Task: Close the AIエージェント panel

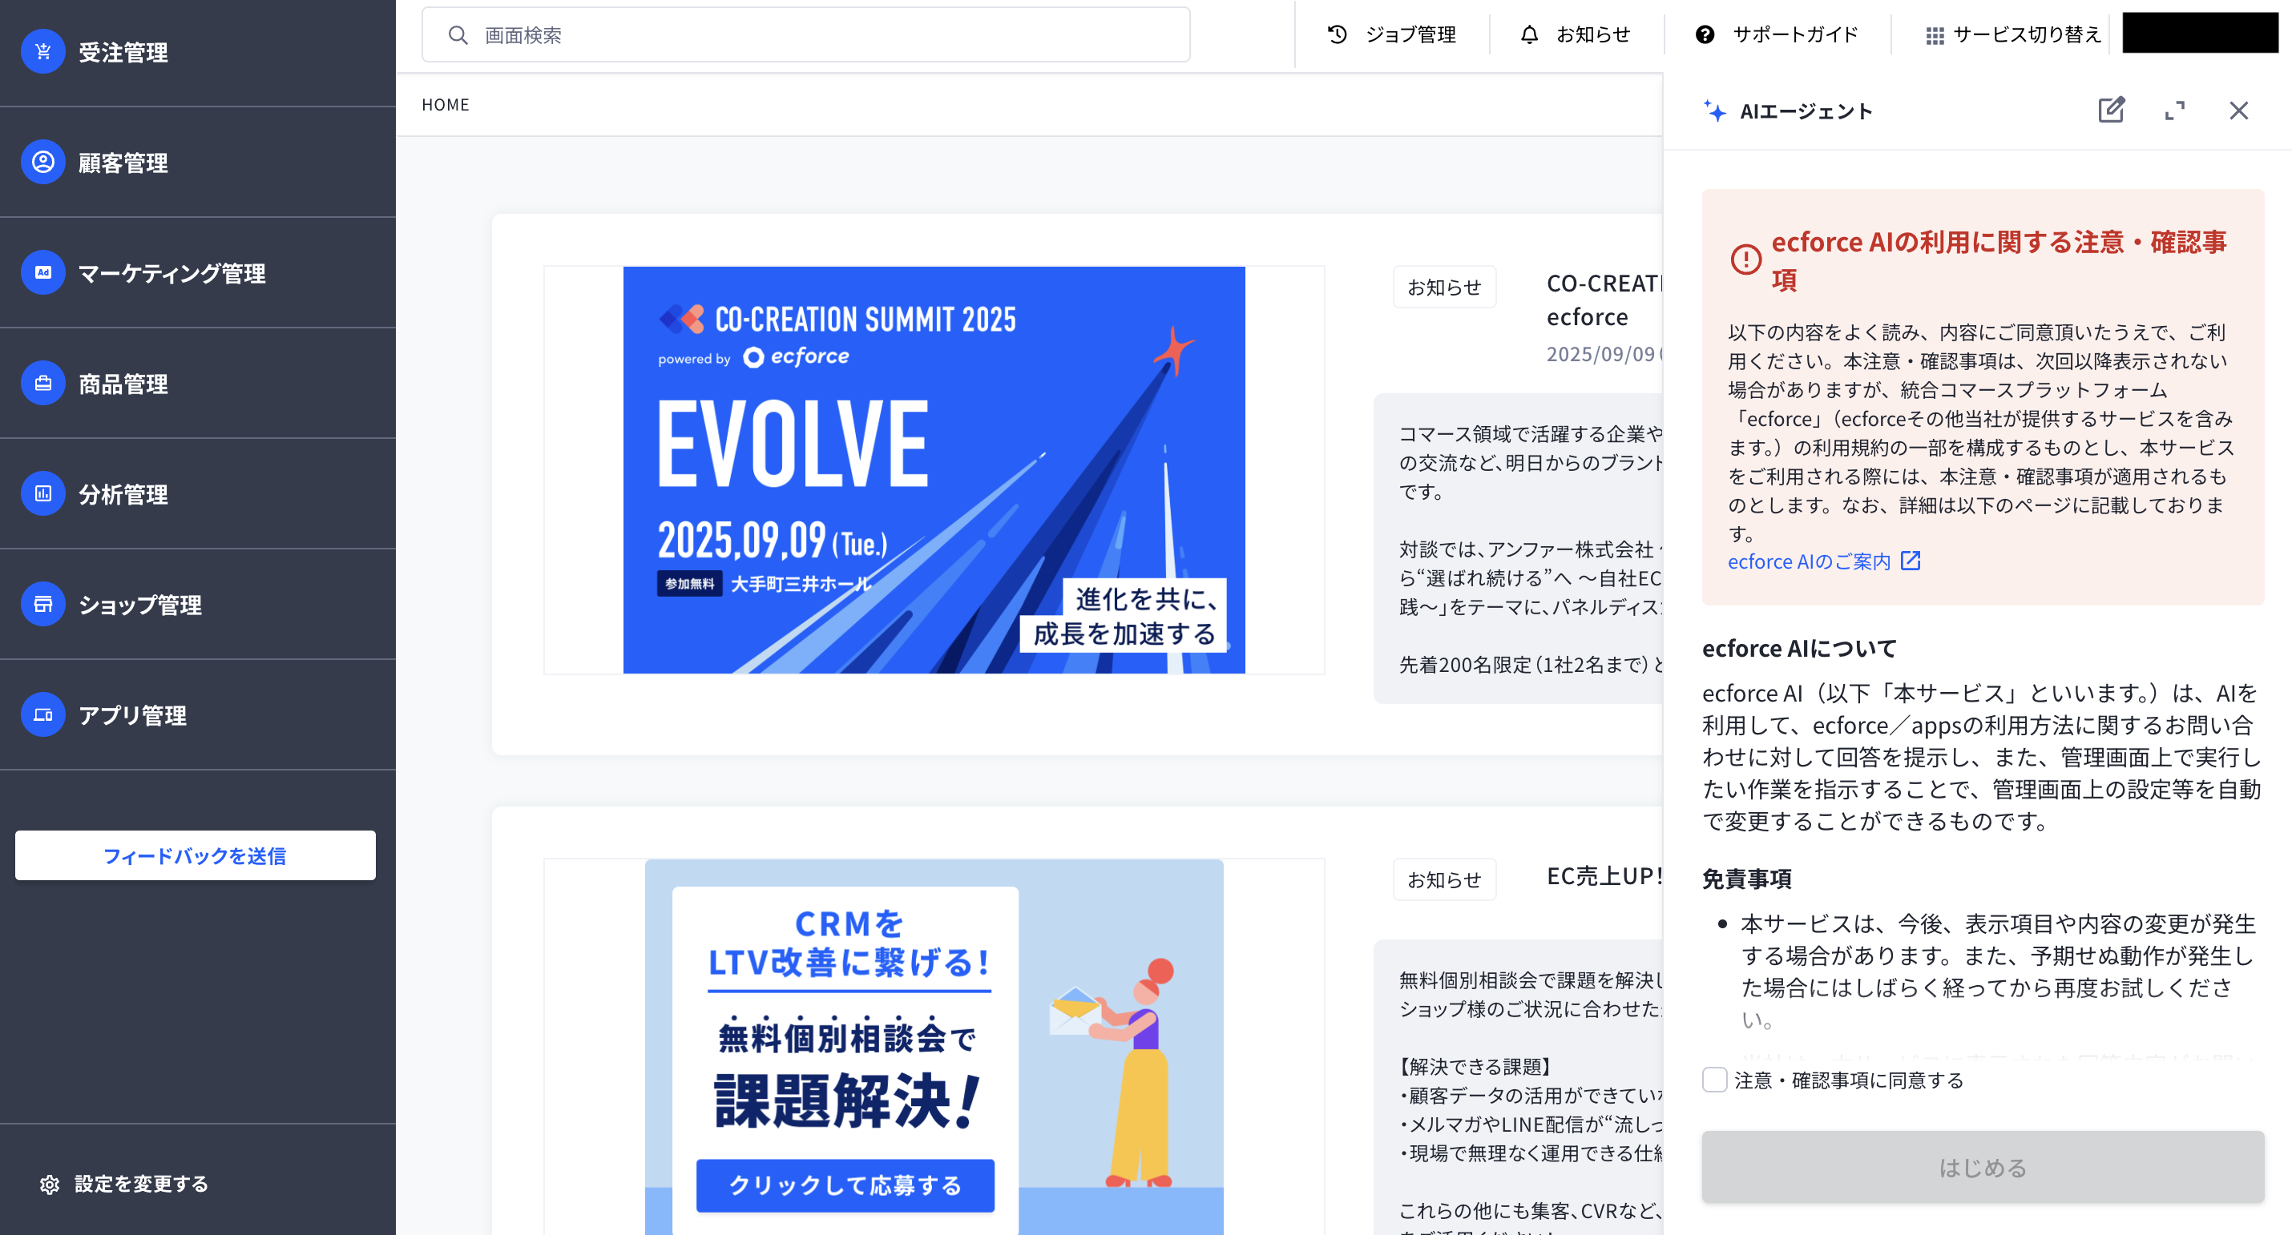Action: click(2239, 111)
